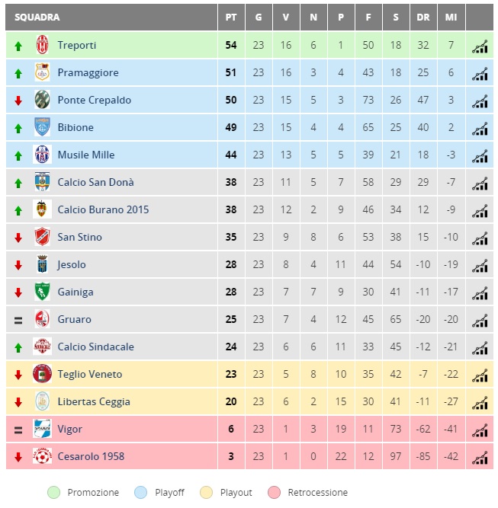This screenshot has height=508, width=498.
Task: Open the trend chart icon for Bibione
Action: pyautogui.click(x=480, y=129)
